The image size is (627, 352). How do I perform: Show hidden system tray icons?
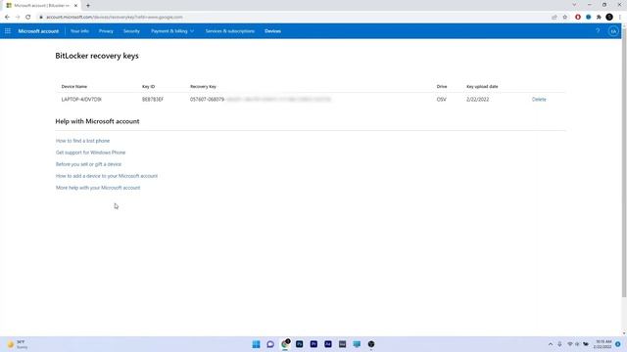[551, 344]
